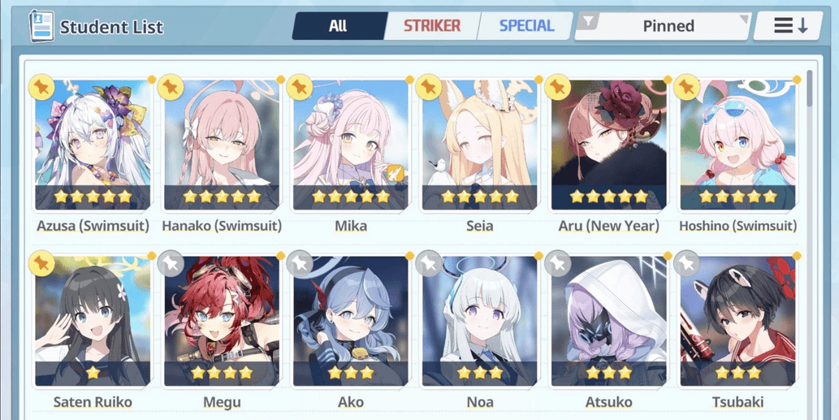Select the All students tab
The image size is (839, 420).
(x=338, y=26)
